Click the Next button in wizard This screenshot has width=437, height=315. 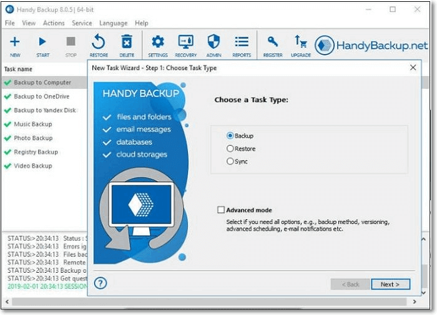tap(390, 284)
